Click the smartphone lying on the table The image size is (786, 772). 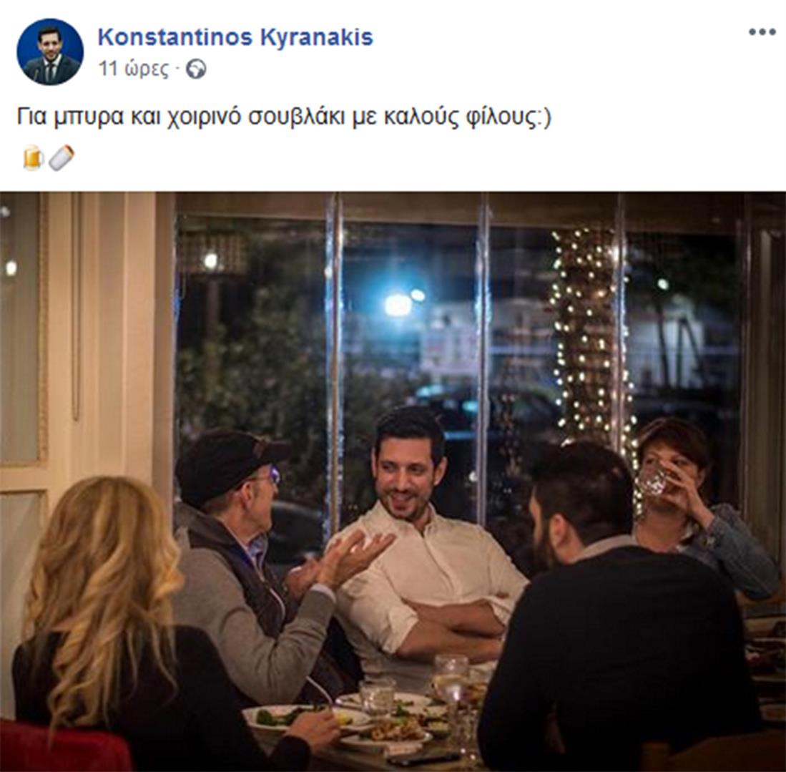[423, 758]
